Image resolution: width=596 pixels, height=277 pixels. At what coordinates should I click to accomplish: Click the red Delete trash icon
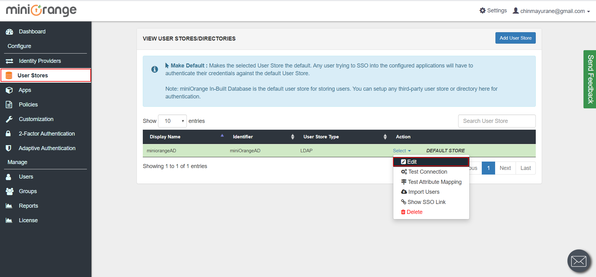403,212
